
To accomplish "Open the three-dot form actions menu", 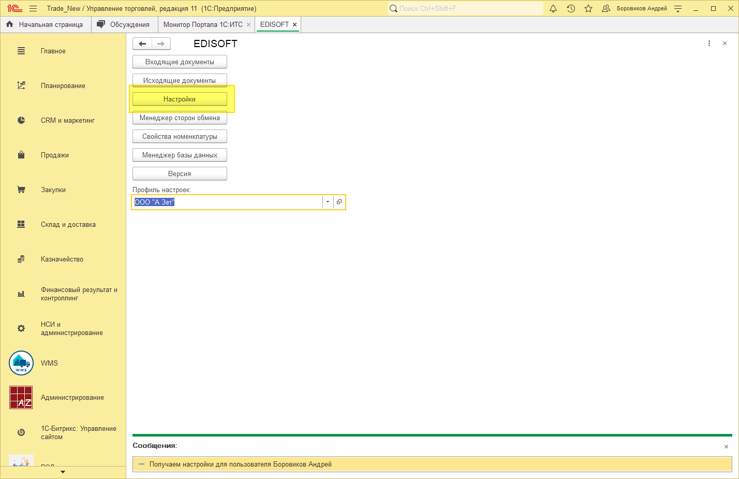I will [x=709, y=43].
